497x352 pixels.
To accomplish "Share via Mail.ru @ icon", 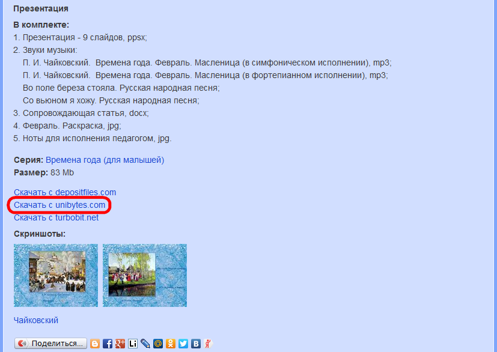I will point(158,344).
